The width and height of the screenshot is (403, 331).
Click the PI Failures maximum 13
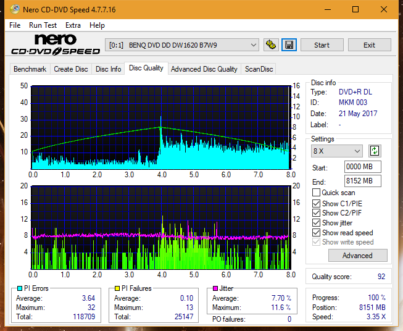point(189,308)
